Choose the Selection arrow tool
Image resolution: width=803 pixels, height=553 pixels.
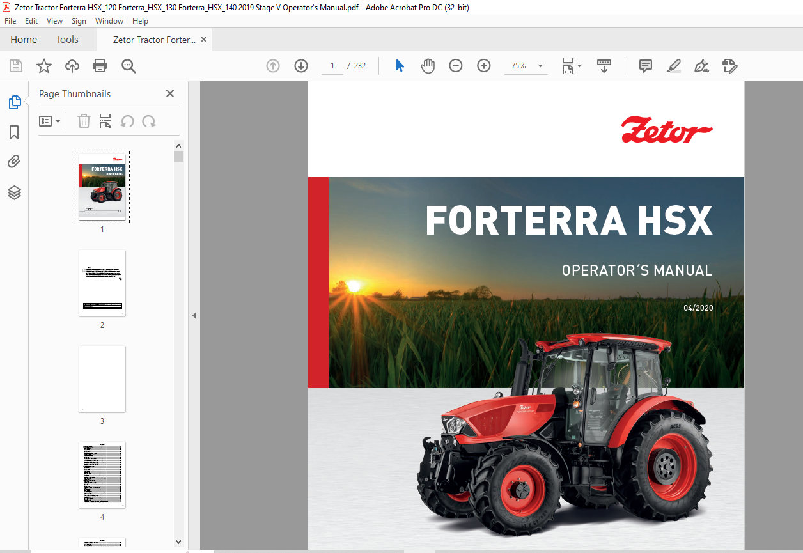point(400,66)
